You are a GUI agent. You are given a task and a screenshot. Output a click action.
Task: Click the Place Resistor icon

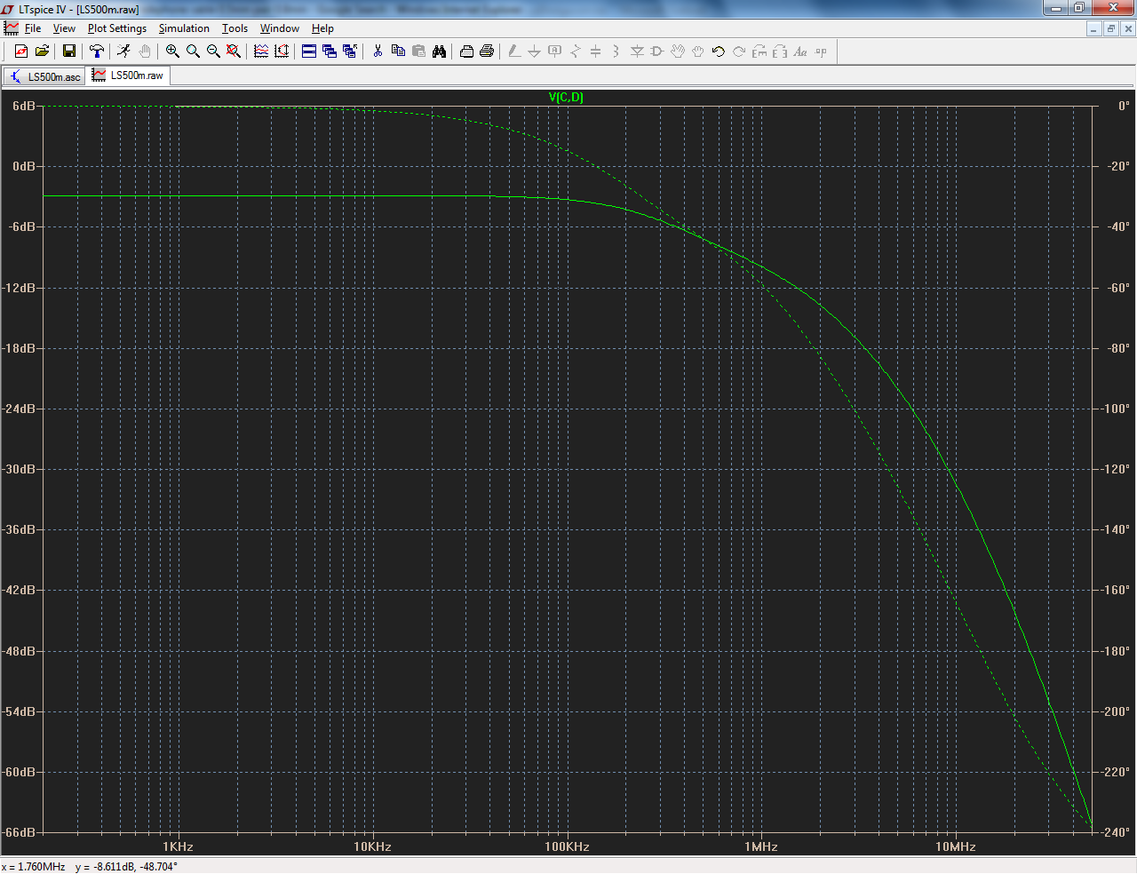click(x=576, y=52)
